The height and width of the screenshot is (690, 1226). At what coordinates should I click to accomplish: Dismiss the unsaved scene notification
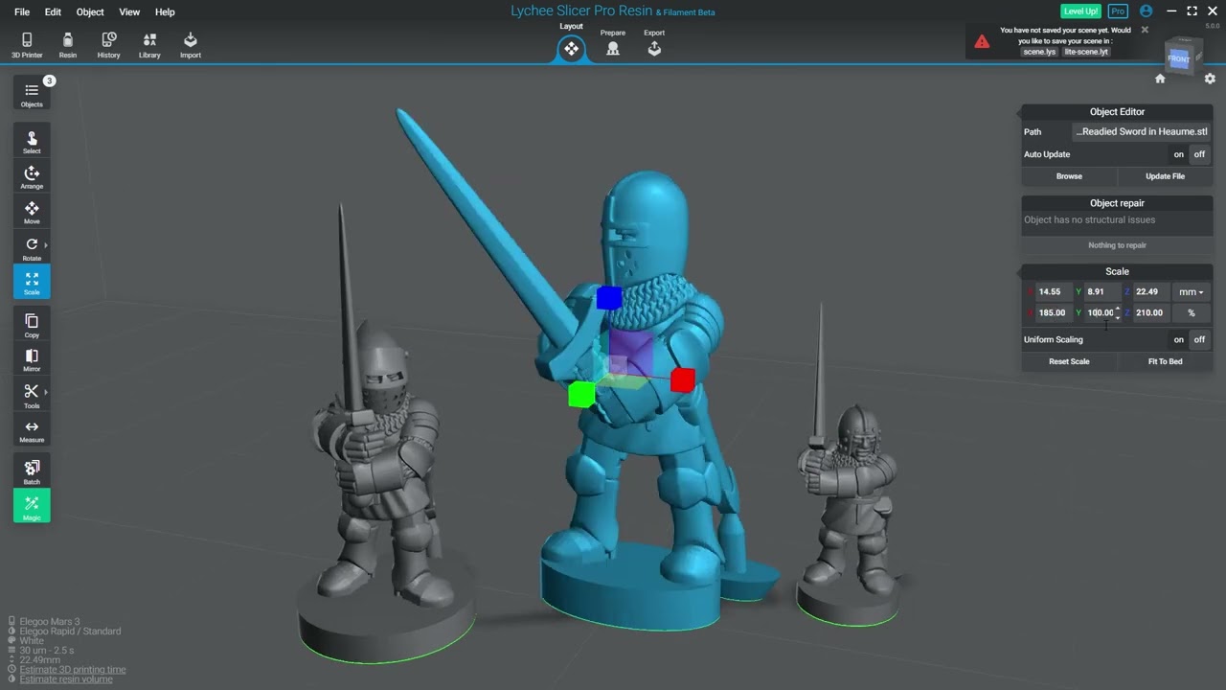pyautogui.click(x=1145, y=30)
